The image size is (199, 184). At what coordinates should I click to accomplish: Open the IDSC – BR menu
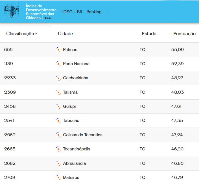click(x=72, y=12)
